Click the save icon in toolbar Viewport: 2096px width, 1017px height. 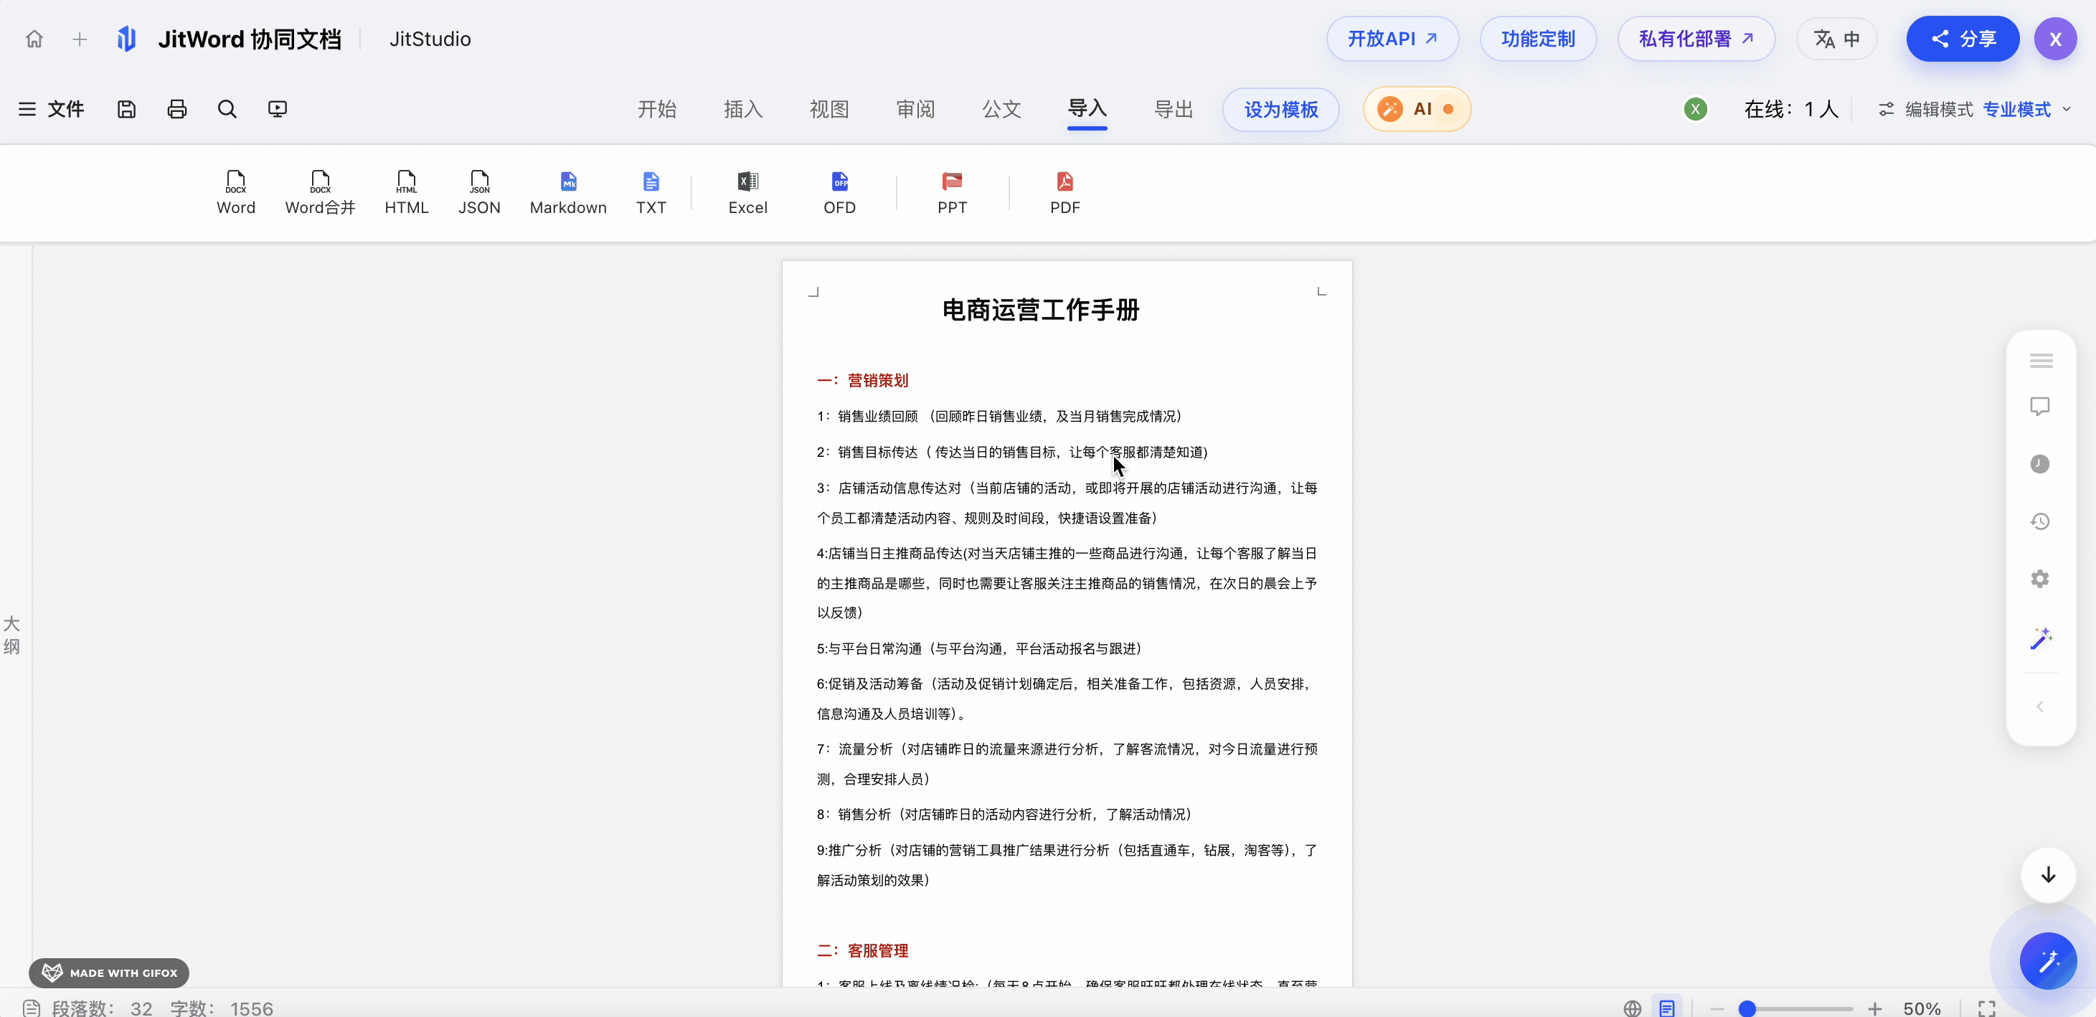(x=126, y=109)
